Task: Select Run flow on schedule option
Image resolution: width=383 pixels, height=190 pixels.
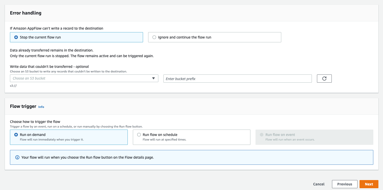Action: click(x=139, y=135)
